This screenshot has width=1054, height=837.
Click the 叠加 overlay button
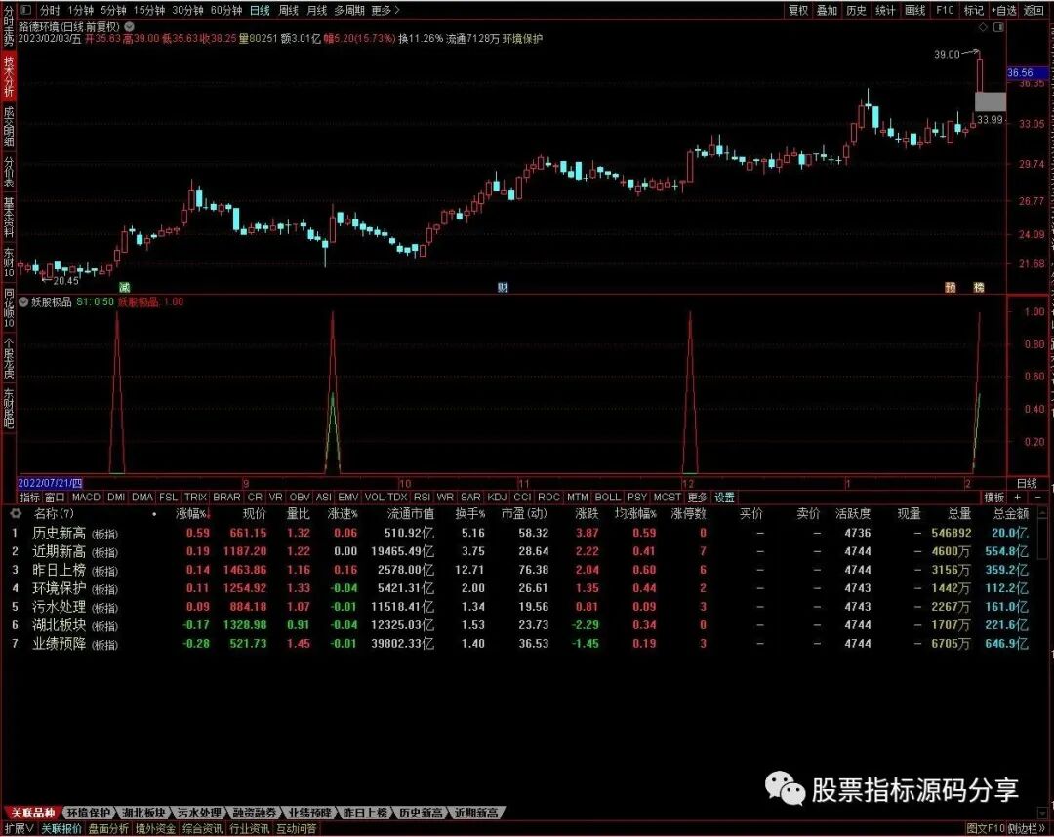pos(827,10)
